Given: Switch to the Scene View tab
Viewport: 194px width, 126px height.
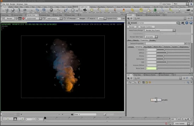Looking at the screenshot, I should [5, 15].
